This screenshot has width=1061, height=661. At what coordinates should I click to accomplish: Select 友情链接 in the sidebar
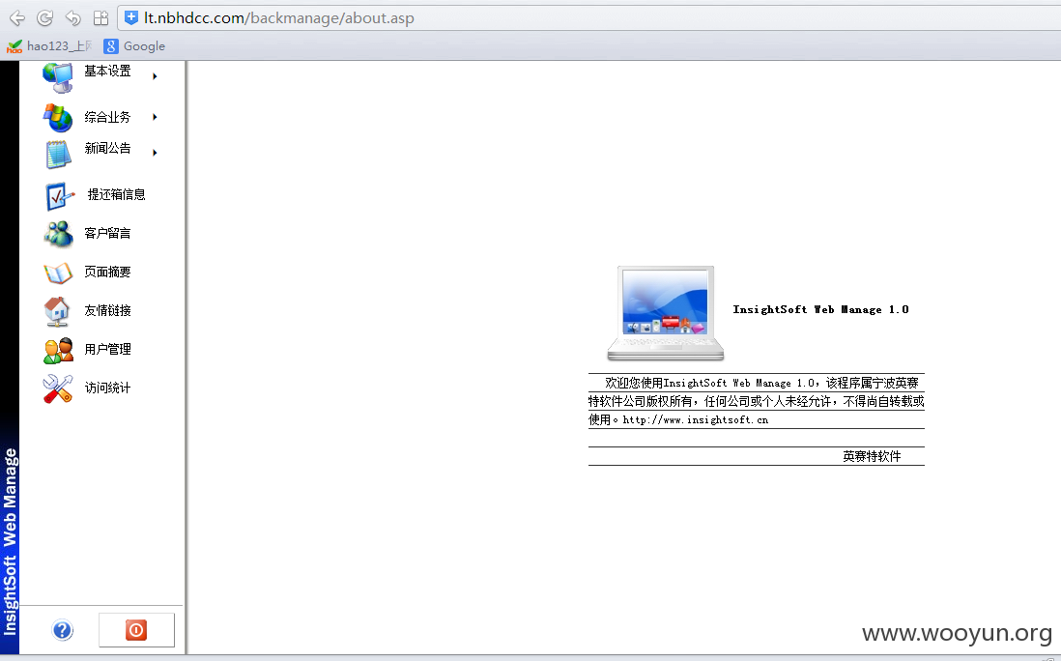pos(107,310)
